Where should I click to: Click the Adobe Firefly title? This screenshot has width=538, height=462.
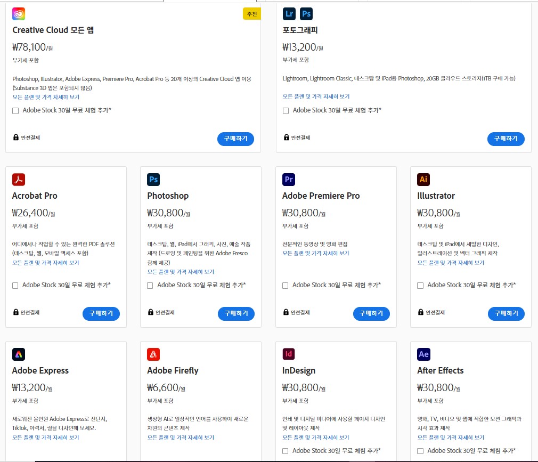pyautogui.click(x=173, y=371)
